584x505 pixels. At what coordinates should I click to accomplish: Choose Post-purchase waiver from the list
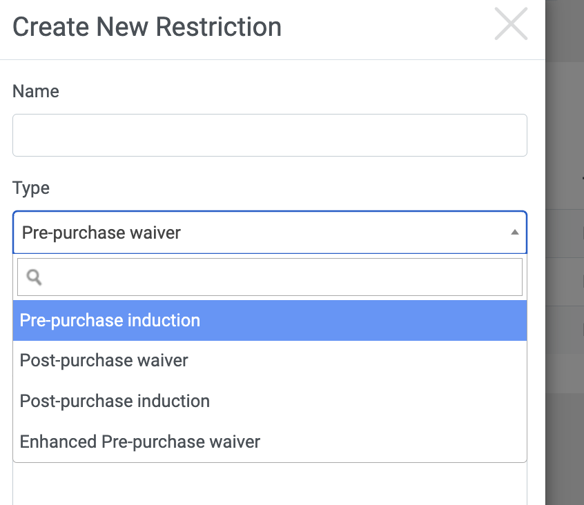click(104, 360)
